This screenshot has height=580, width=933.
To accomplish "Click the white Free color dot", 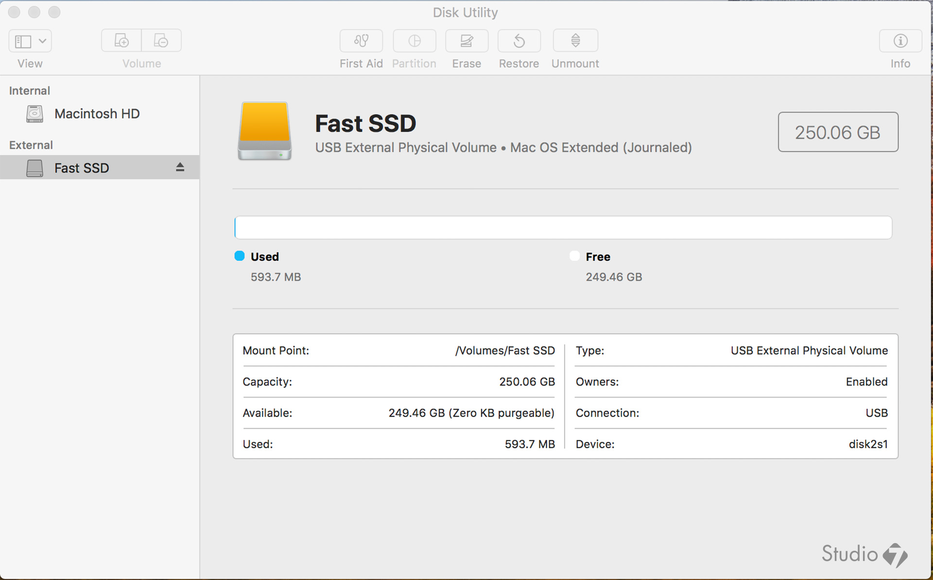I will (574, 256).
